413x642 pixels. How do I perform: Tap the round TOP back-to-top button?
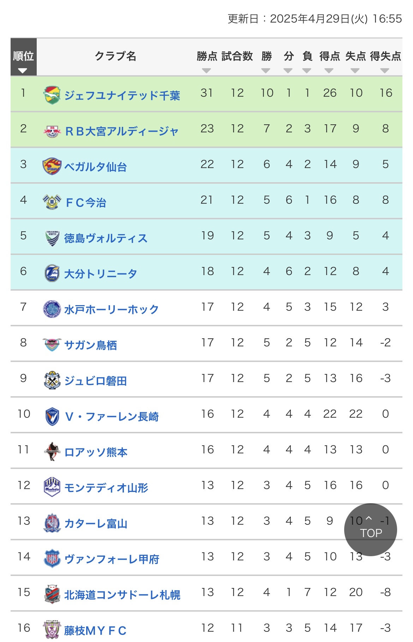point(371,530)
